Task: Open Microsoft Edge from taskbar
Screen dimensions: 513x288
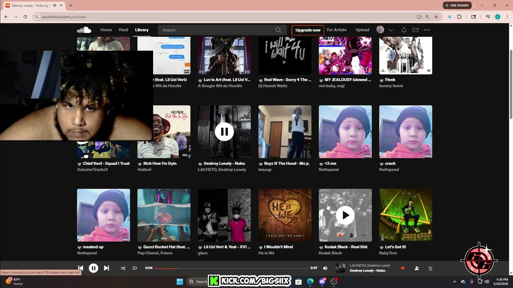Action: (310, 282)
